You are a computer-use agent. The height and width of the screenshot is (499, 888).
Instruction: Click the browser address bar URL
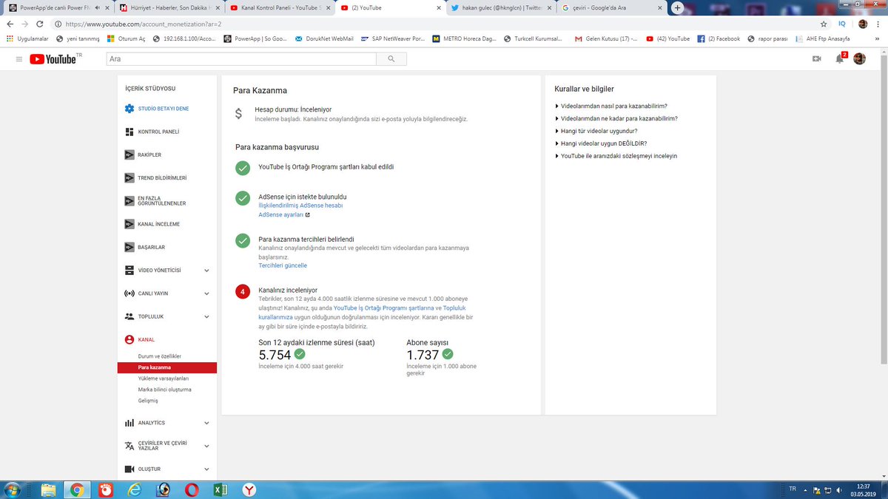144,24
